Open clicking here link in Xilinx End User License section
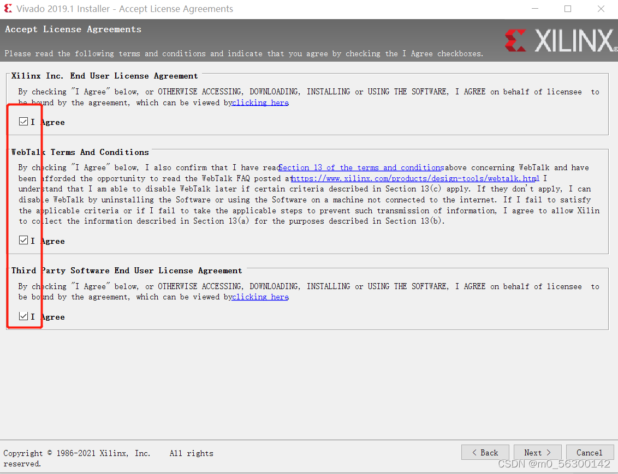The image size is (618, 474). coord(260,103)
